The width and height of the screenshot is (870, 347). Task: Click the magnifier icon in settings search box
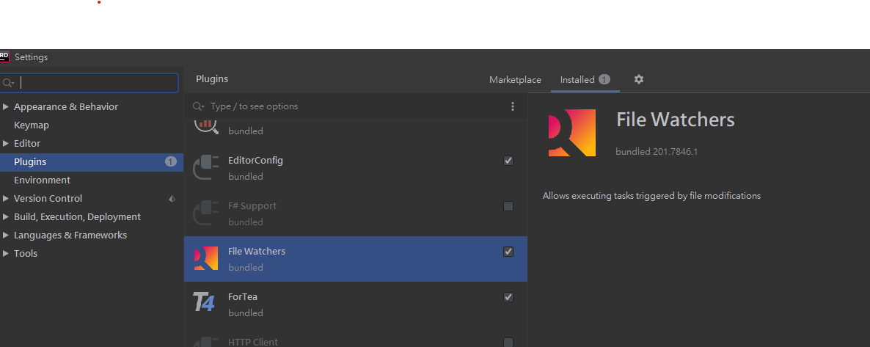tap(8, 83)
